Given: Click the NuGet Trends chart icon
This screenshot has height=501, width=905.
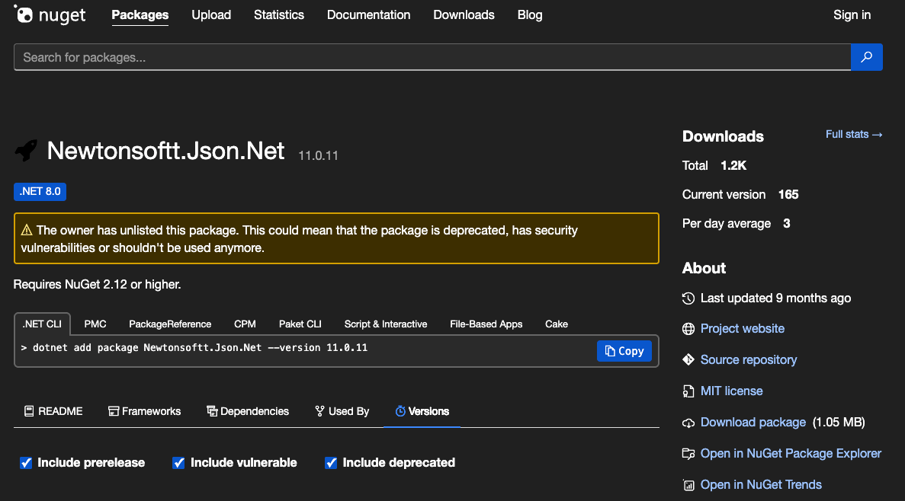Looking at the screenshot, I should pyautogui.click(x=688, y=485).
